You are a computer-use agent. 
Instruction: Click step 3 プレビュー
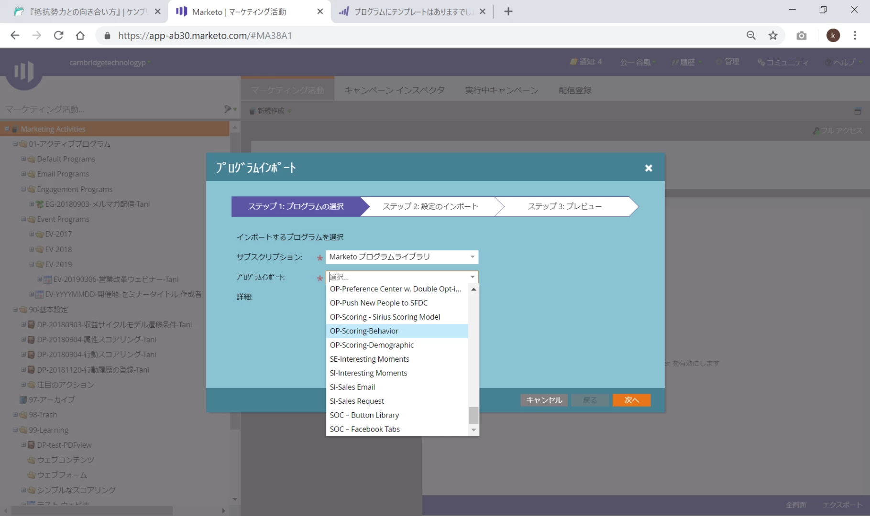[565, 206]
